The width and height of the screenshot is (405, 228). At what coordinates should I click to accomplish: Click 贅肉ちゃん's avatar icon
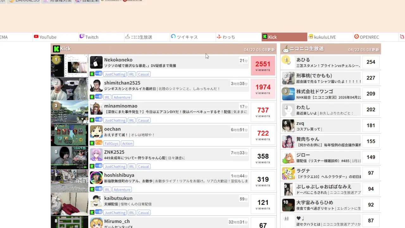[288, 141]
